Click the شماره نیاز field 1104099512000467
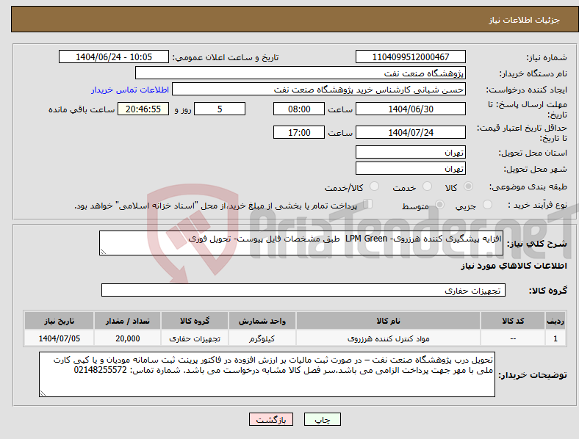The height and width of the screenshot is (439, 579). click(x=411, y=57)
